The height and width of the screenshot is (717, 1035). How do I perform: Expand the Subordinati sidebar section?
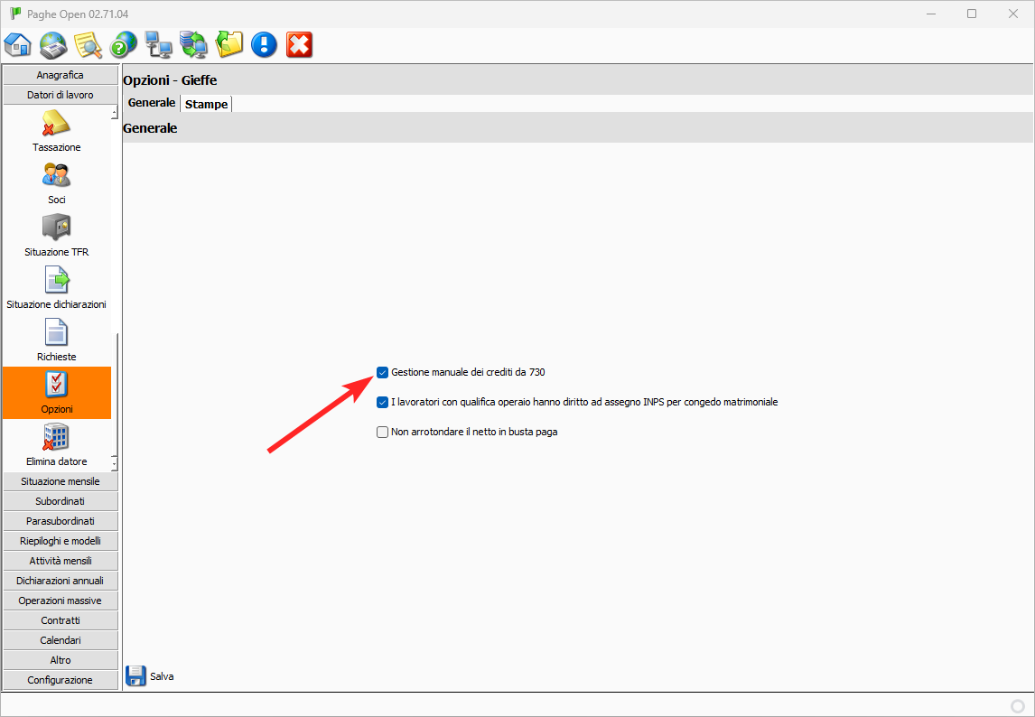(61, 501)
